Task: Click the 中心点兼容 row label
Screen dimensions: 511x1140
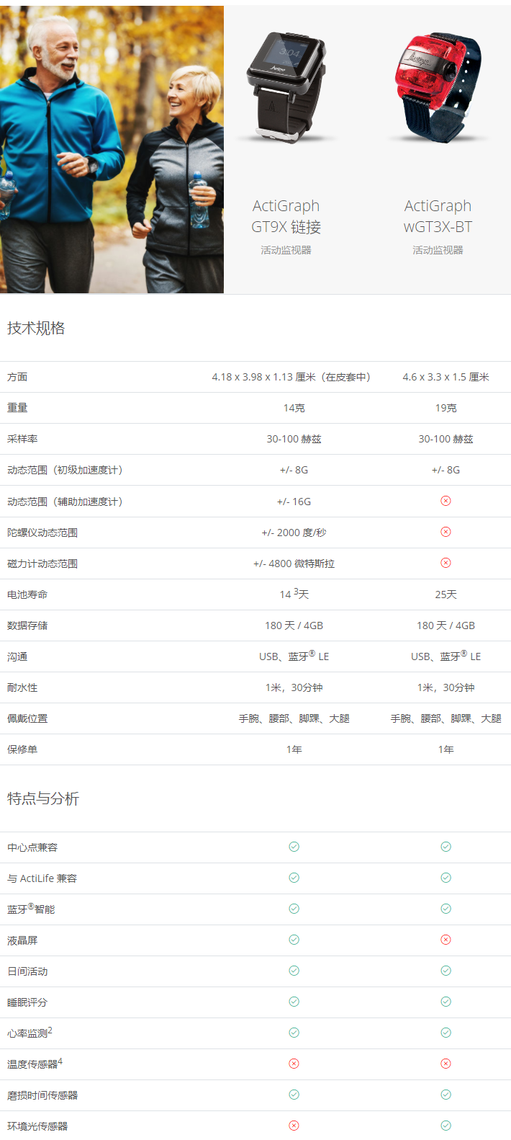Action: 32,847
